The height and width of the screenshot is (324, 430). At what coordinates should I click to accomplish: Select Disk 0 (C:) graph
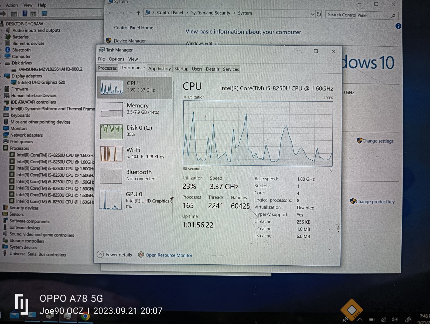coord(111,131)
